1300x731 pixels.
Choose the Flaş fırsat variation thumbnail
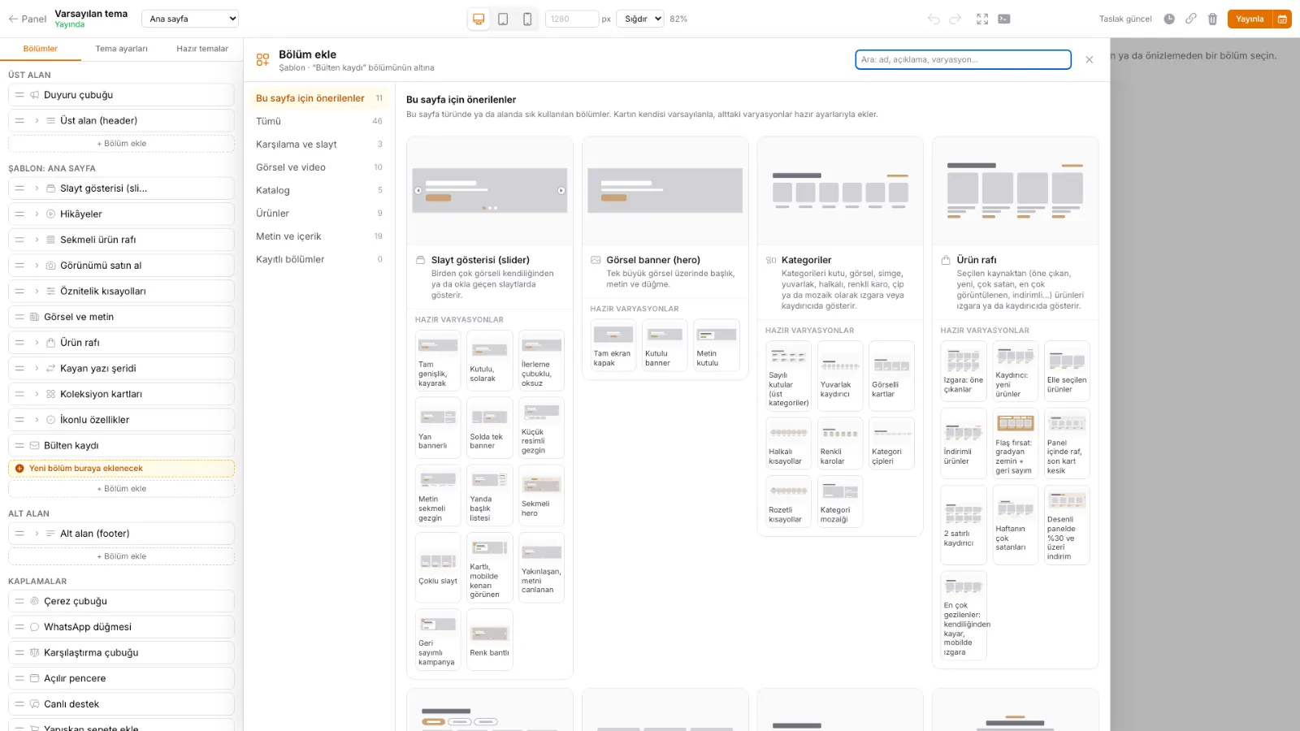[x=1016, y=443]
